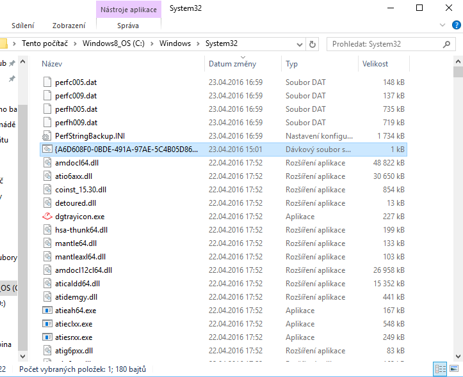Expand the chevron after Windows breadcrumb

[198, 44]
